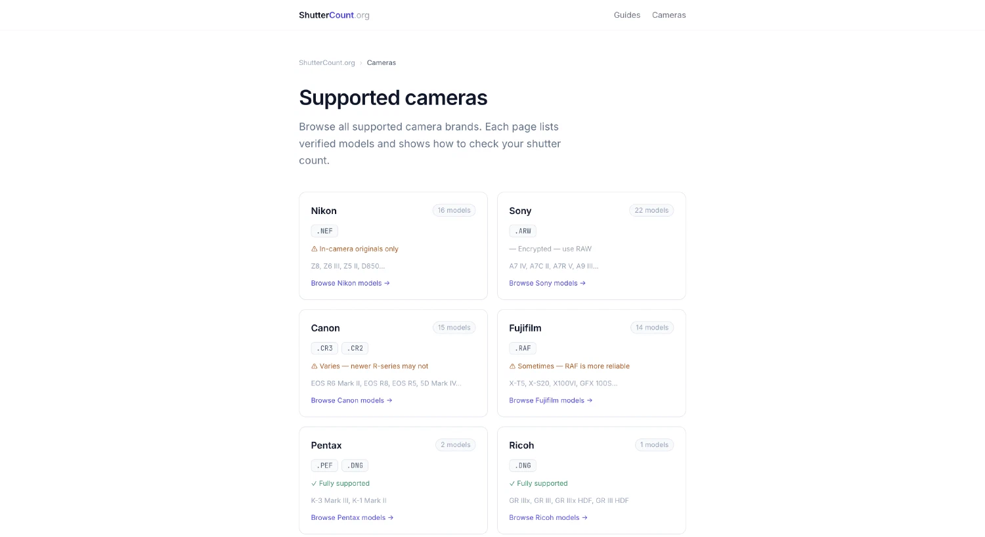This screenshot has height=537, width=985.
Task: Click the 1 models badge on Ricoh
Action: click(x=654, y=445)
